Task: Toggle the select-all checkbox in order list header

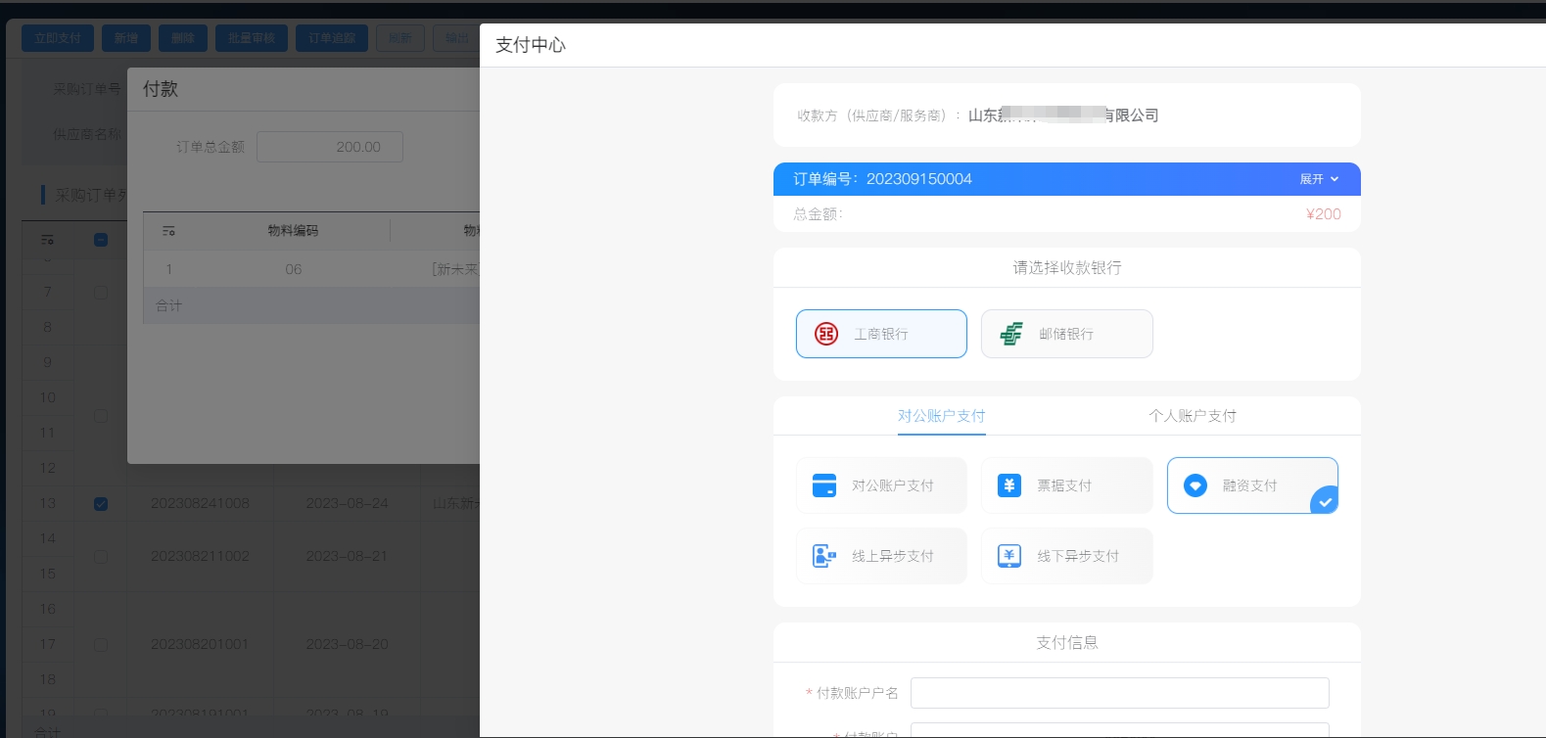Action: (x=101, y=240)
